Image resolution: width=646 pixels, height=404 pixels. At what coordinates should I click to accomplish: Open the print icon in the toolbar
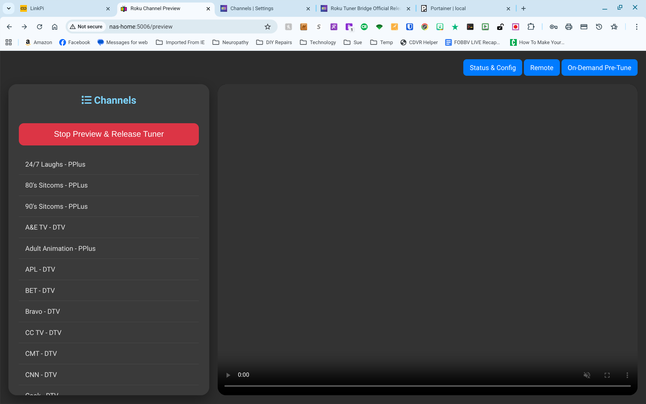[569, 27]
